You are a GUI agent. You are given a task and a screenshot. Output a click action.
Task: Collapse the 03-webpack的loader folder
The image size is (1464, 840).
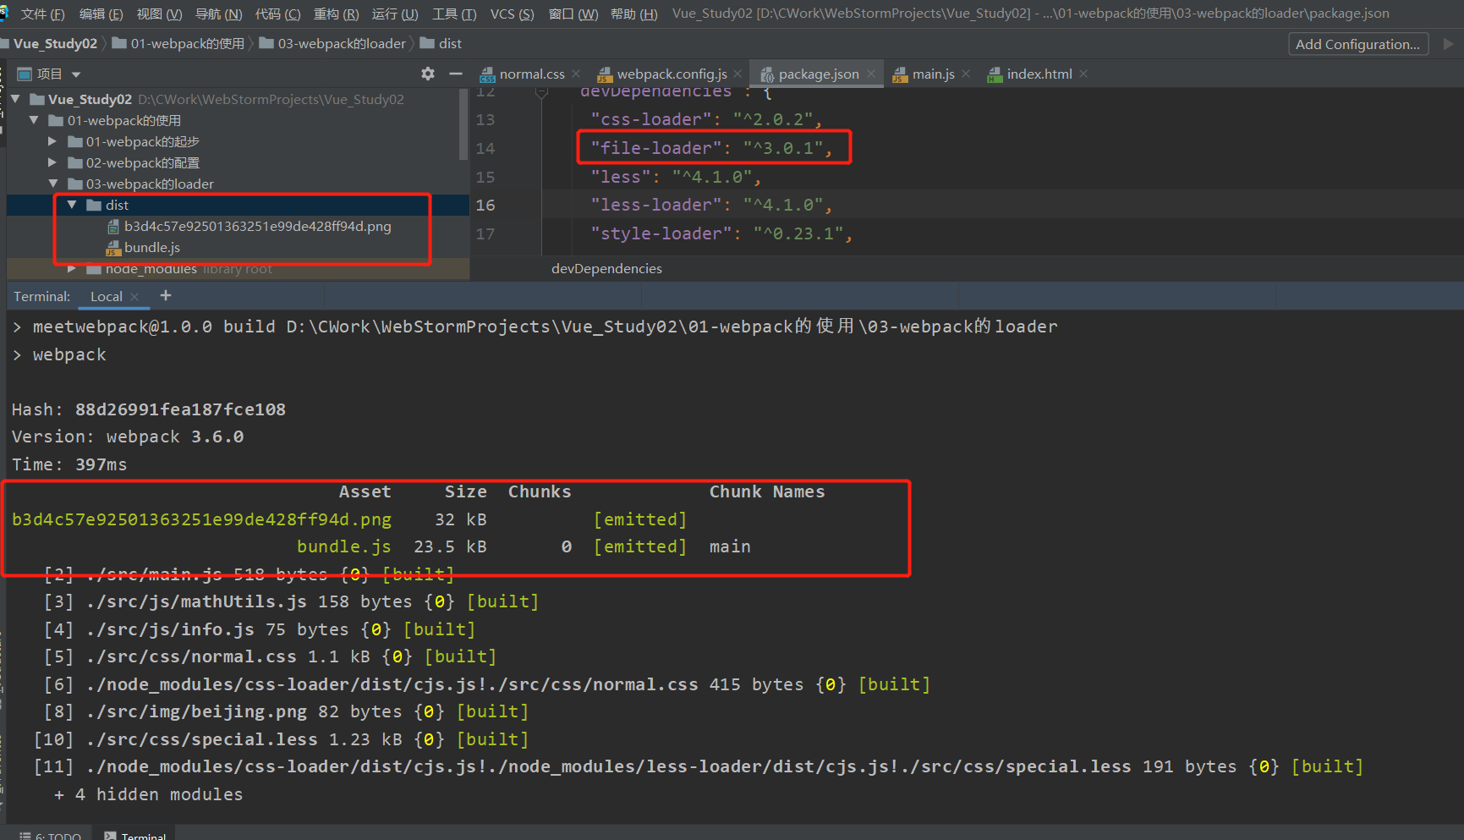(x=52, y=184)
